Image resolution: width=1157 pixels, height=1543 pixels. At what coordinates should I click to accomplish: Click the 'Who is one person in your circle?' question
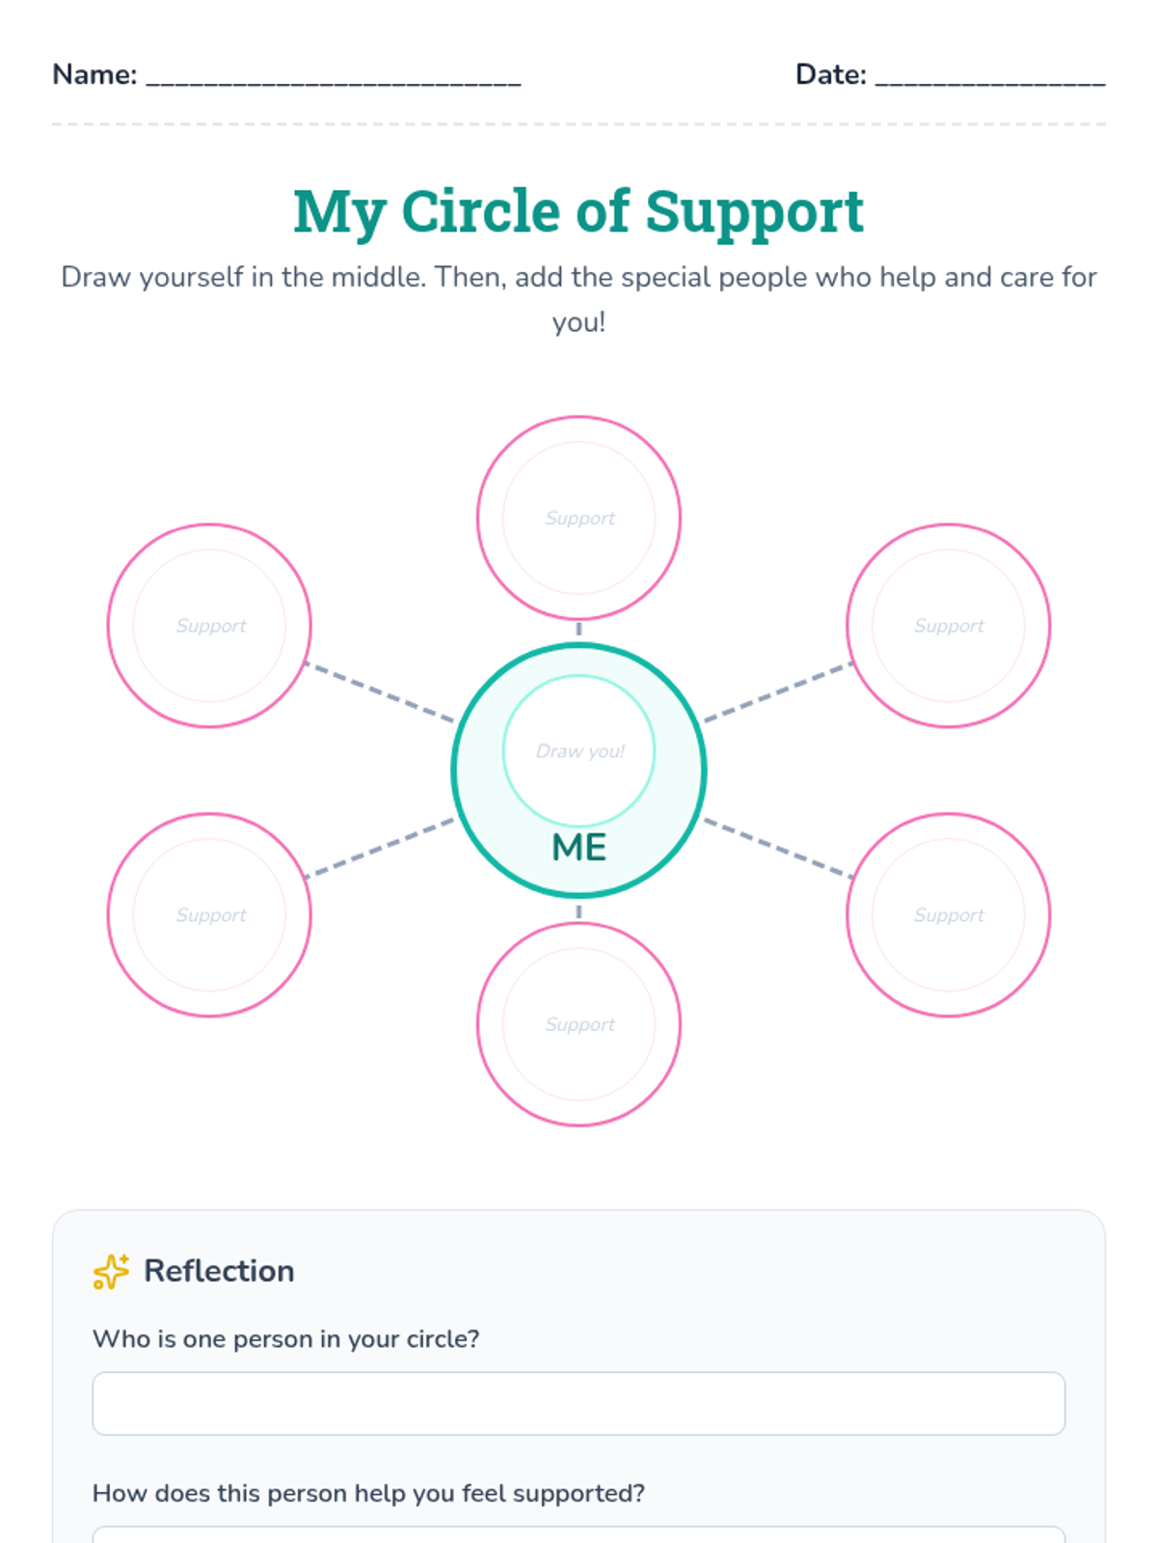point(285,1339)
